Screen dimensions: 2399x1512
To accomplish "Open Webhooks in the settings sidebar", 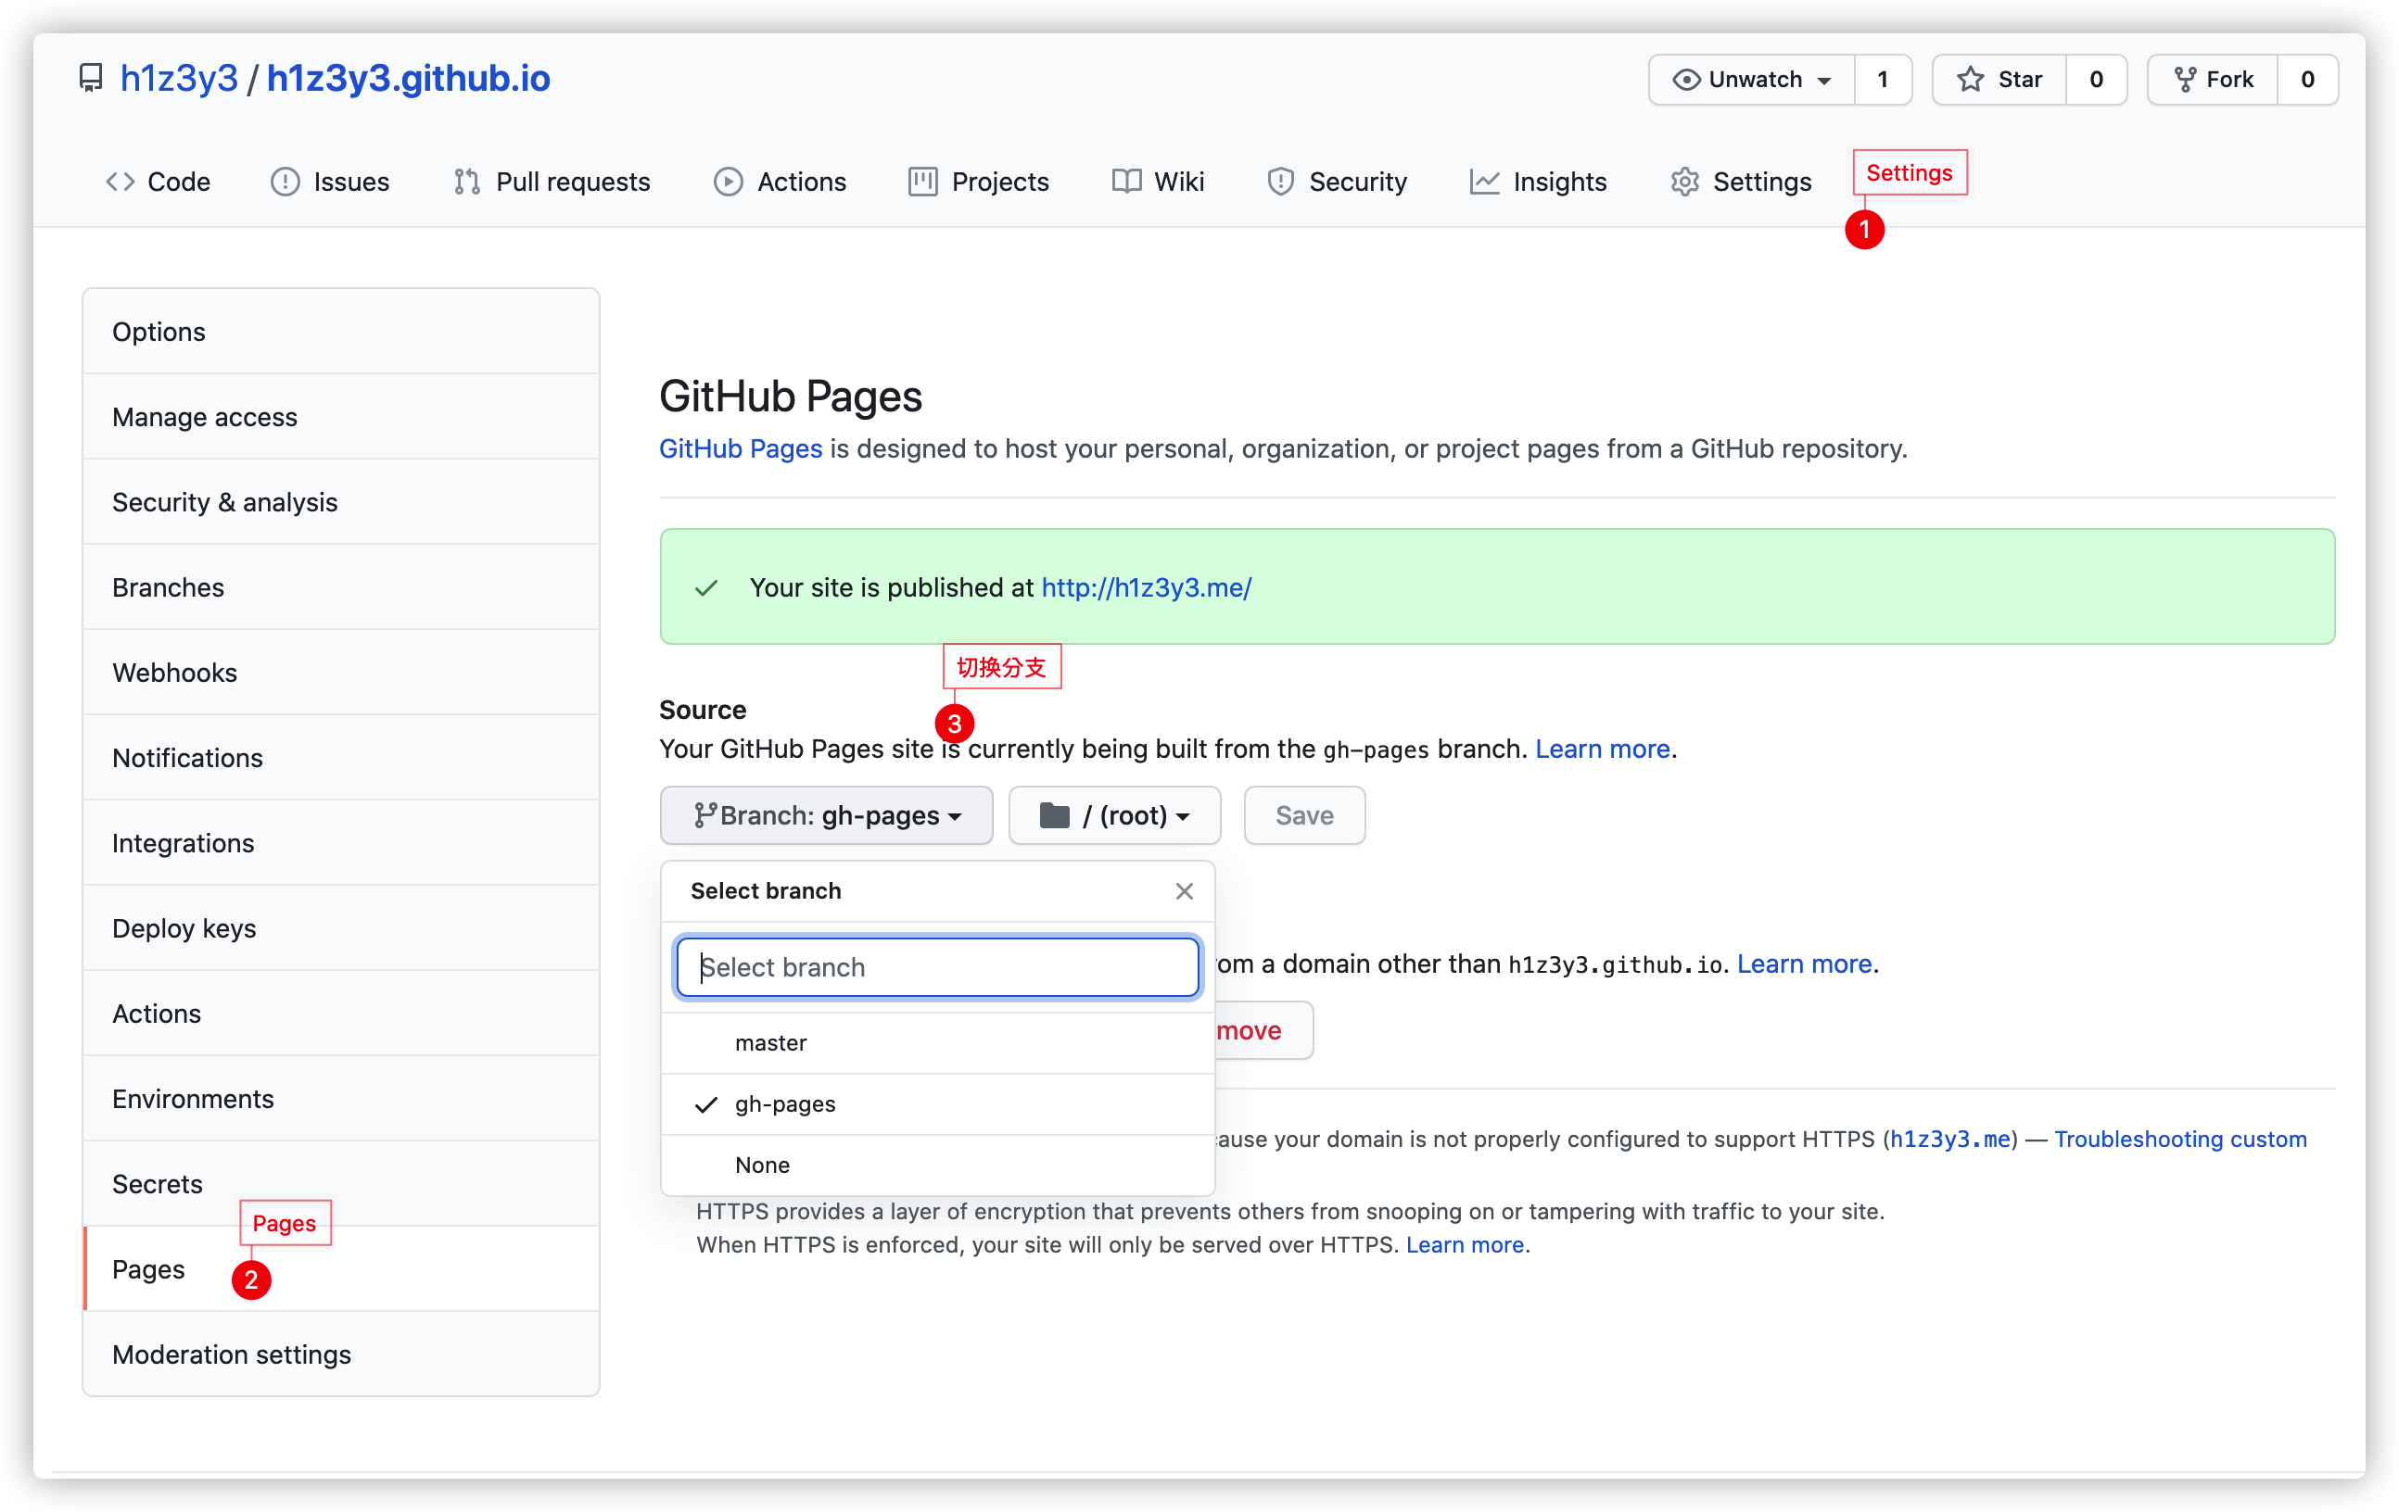I will (174, 673).
